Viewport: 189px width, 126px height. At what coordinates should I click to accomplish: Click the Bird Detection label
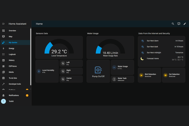pyautogui.click(x=150, y=74)
